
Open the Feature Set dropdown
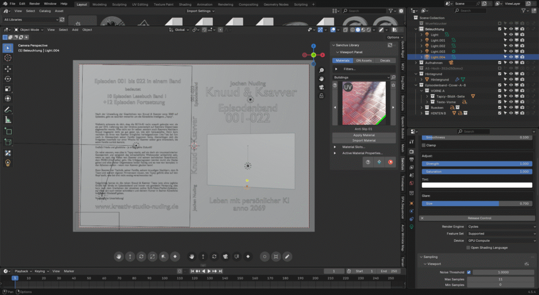pos(502,233)
